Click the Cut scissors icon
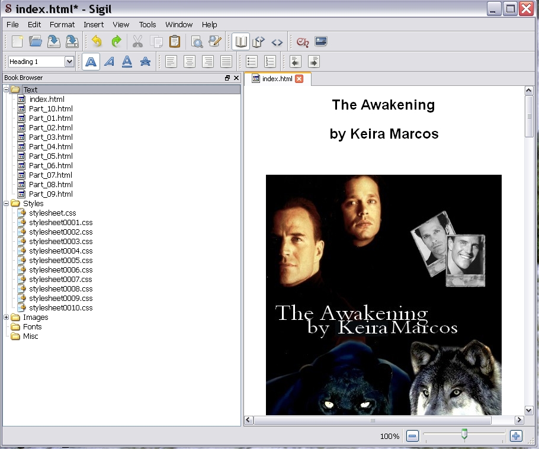Image resolution: width=539 pixels, height=449 pixels. click(x=137, y=41)
